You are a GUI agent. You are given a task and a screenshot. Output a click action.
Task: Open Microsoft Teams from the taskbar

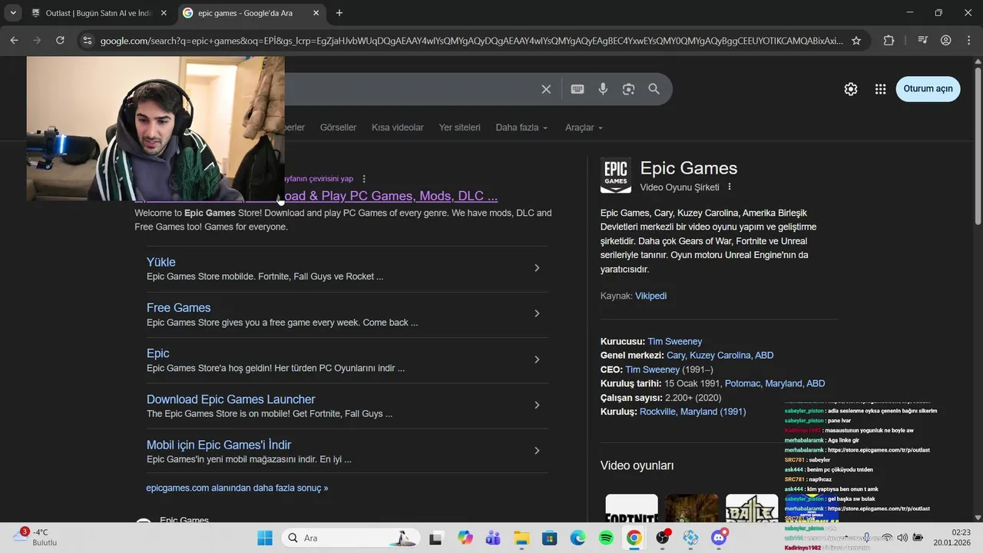[x=492, y=538]
